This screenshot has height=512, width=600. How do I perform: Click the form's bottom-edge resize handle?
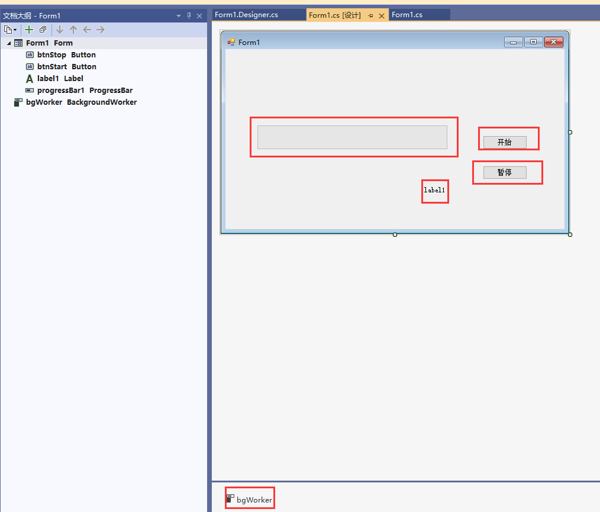tap(395, 234)
